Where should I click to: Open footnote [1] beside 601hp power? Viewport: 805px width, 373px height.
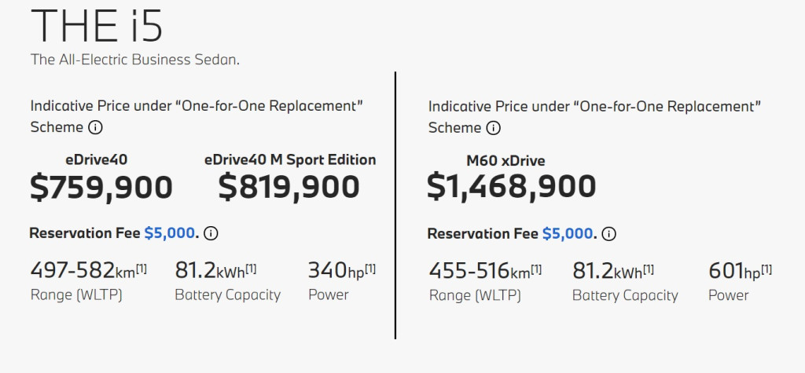pyautogui.click(x=766, y=269)
